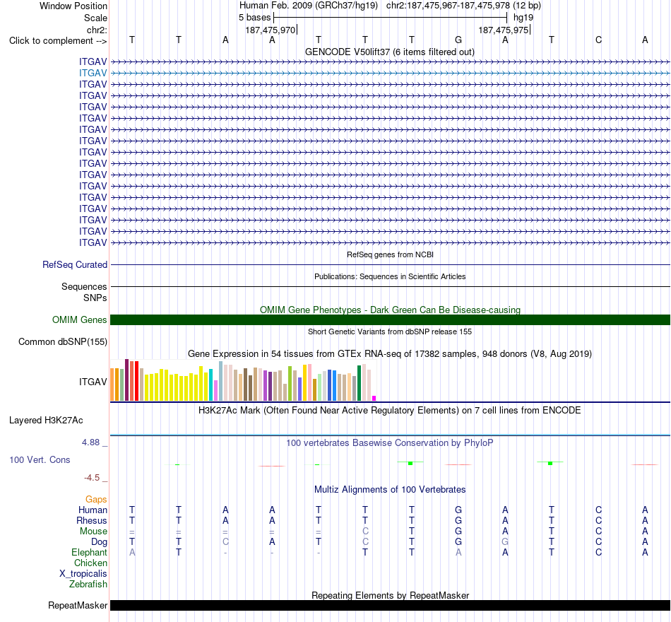Screen dimensions: 671x622
Task: Click the Chicken species label
Action: pyautogui.click(x=90, y=563)
